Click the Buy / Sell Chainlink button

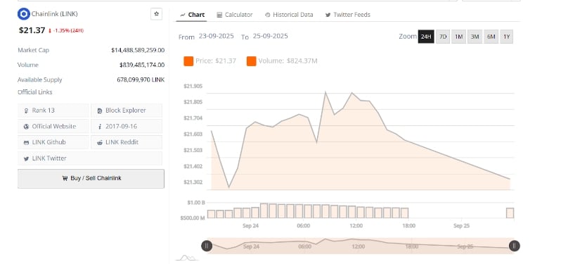tap(91, 179)
